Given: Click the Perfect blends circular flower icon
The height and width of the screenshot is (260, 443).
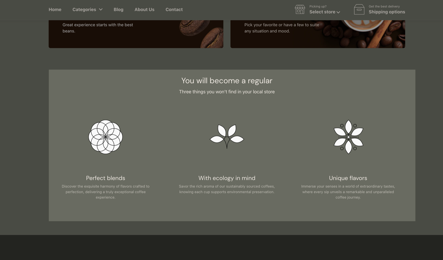Looking at the screenshot, I should (105, 137).
